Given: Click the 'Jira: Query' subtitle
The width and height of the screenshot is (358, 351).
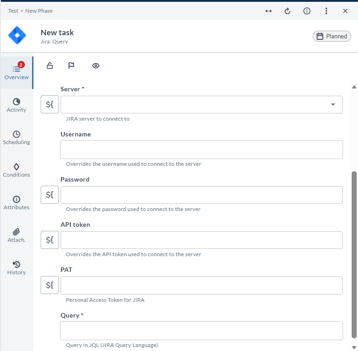Looking at the screenshot, I should click(54, 42).
